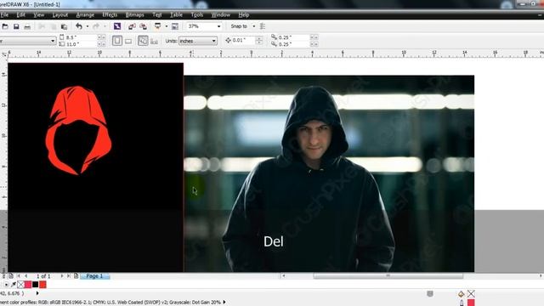
Task: Click the Export icon
Action: (143, 26)
